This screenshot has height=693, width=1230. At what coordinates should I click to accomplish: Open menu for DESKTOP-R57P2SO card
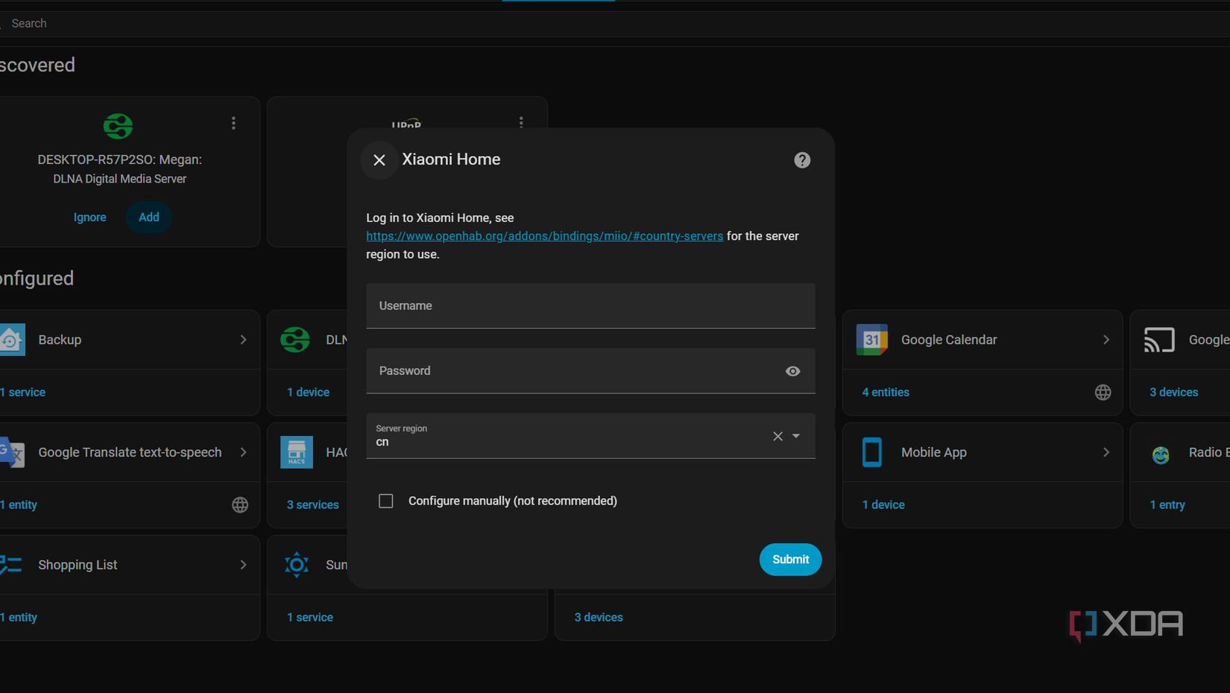click(233, 123)
